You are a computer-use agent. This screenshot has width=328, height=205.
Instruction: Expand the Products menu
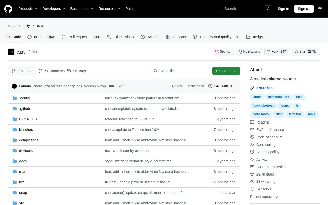click(x=28, y=9)
